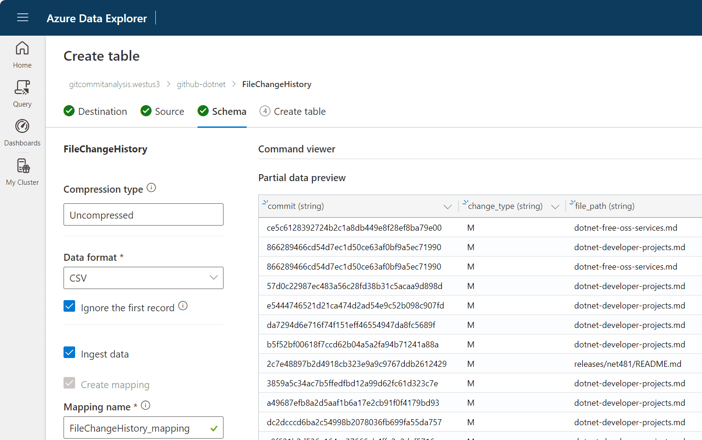Select commit cell 3859a5c34ac7b5ffedfbd12a99d62fc61d323c7e
This screenshot has width=702, height=440.
pos(352,383)
